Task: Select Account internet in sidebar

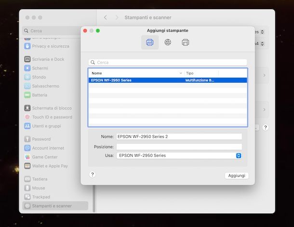Action: tap(44, 148)
